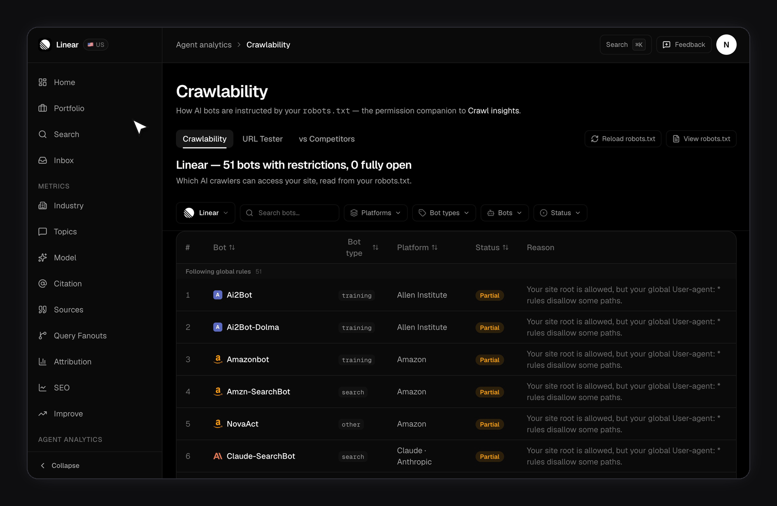Select the NovaAct bot name
The height and width of the screenshot is (506, 777).
pos(242,424)
